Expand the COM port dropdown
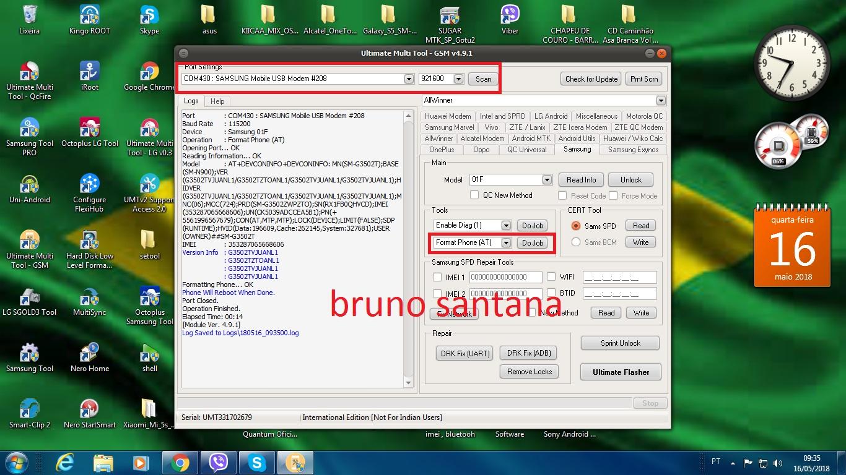846x475 pixels. [x=409, y=79]
